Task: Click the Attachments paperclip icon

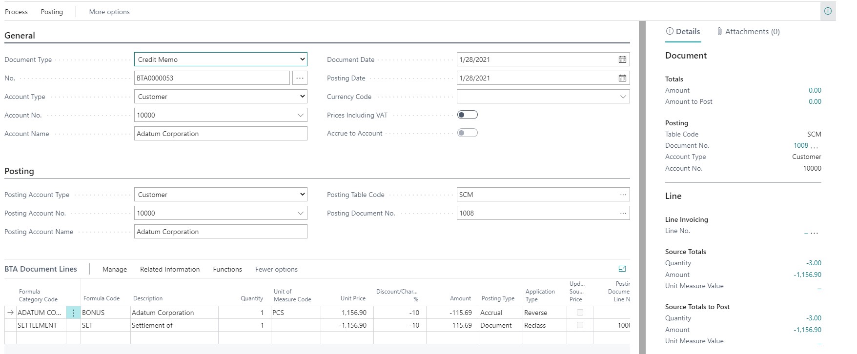Action: [x=719, y=31]
